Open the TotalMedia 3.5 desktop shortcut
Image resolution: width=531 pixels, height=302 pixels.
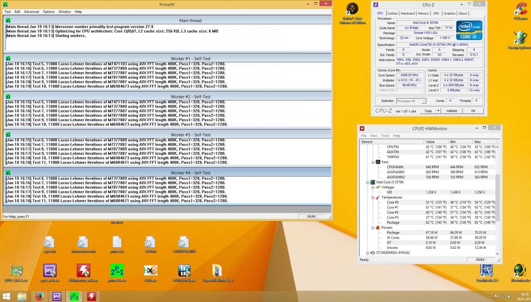487,270
